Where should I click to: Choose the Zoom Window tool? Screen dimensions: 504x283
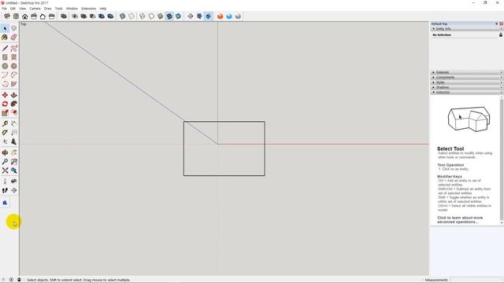tap(14, 162)
